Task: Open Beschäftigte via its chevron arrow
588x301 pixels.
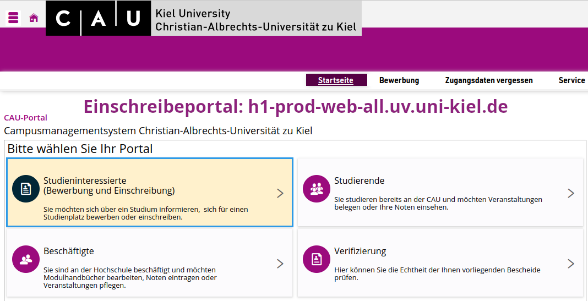Action: [280, 264]
